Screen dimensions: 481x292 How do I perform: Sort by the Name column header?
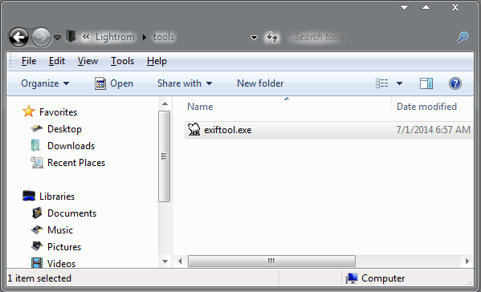click(200, 107)
